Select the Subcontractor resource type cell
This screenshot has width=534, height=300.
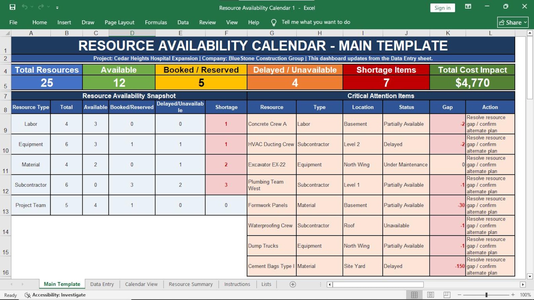click(31, 185)
